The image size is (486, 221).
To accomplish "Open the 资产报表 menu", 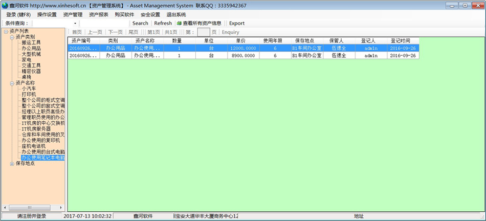I will click(99, 14).
